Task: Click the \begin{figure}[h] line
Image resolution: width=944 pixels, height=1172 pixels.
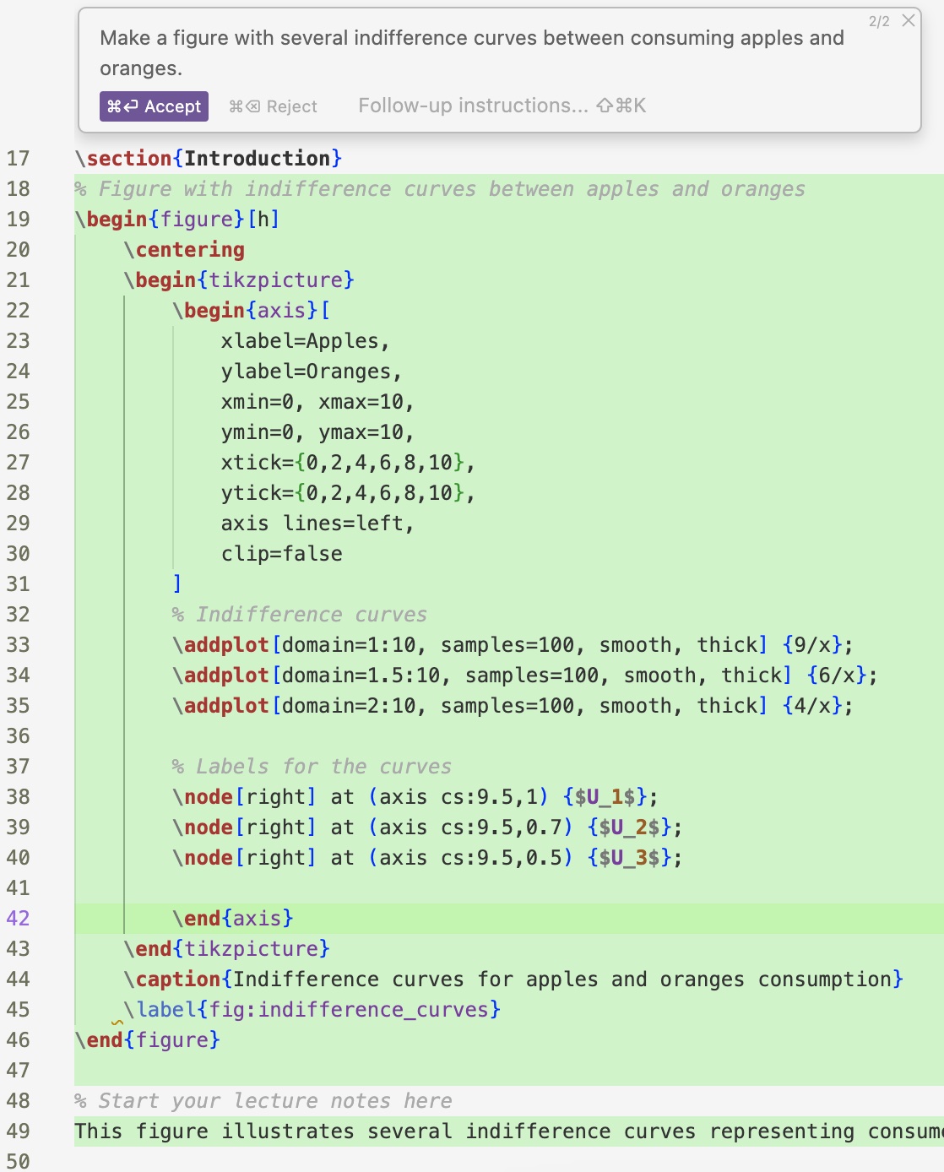Action: click(x=177, y=219)
